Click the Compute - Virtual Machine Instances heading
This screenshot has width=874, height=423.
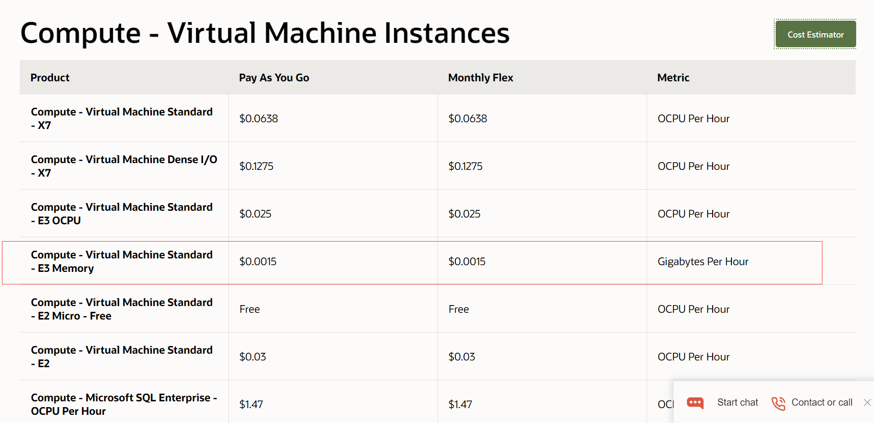click(x=265, y=33)
